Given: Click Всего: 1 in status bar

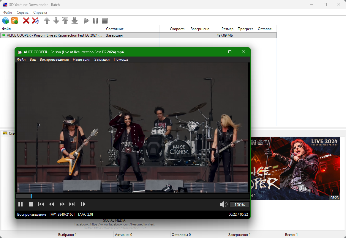Looking at the screenshot, I should [x=291, y=235].
